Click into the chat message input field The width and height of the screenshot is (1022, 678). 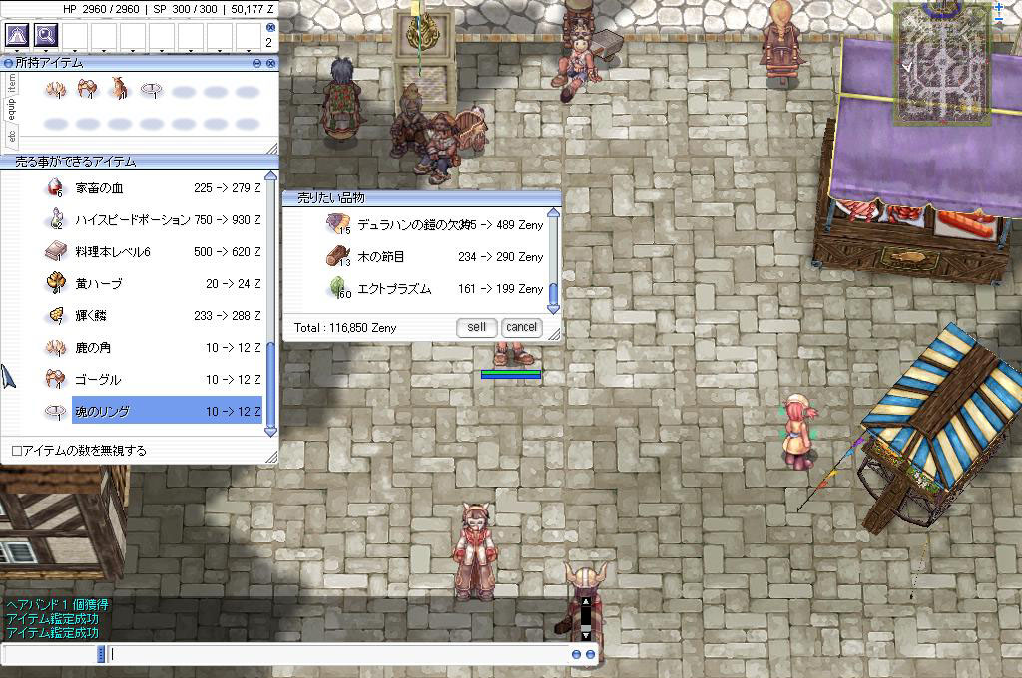coord(339,654)
